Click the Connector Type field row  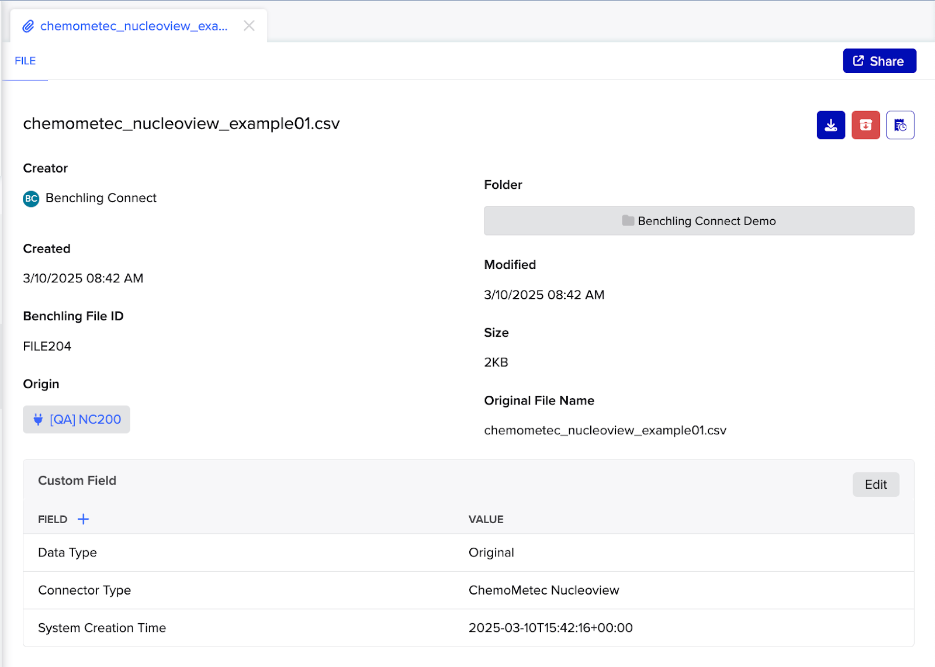468,590
